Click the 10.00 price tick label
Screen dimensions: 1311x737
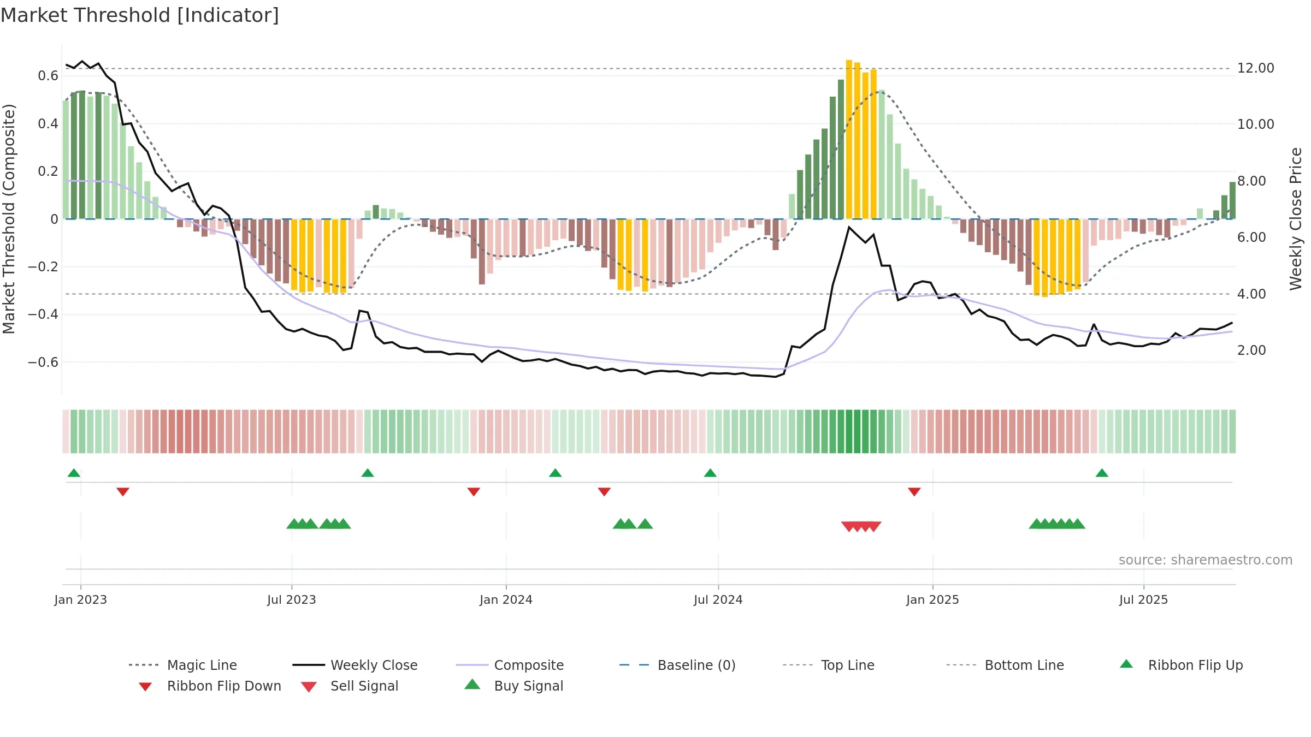tap(1256, 124)
